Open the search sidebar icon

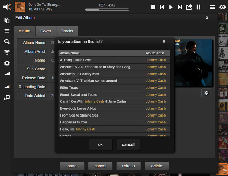point(7,42)
